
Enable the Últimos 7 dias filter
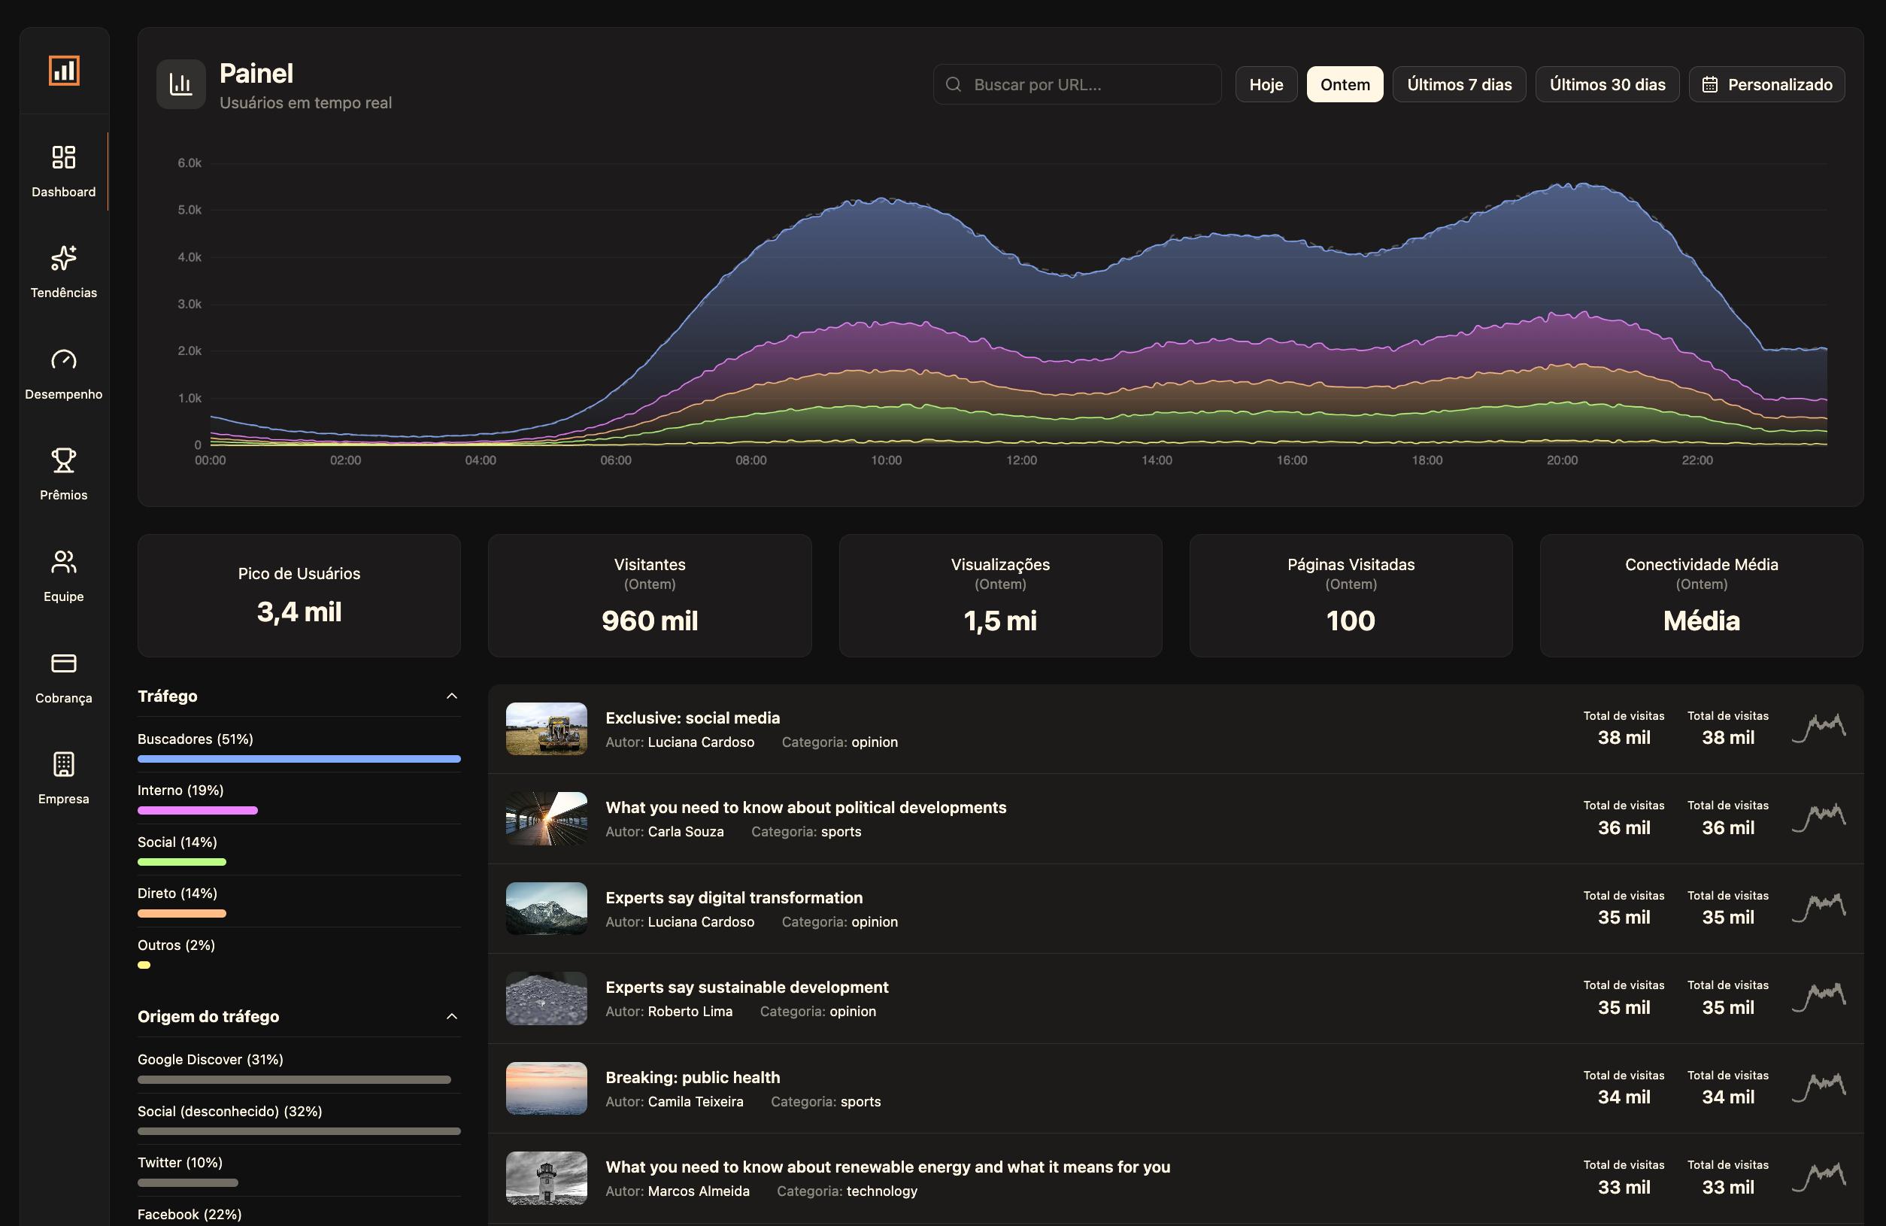click(1459, 84)
